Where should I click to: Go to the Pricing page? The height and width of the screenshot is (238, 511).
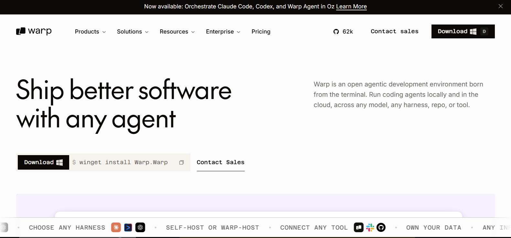pos(261,32)
